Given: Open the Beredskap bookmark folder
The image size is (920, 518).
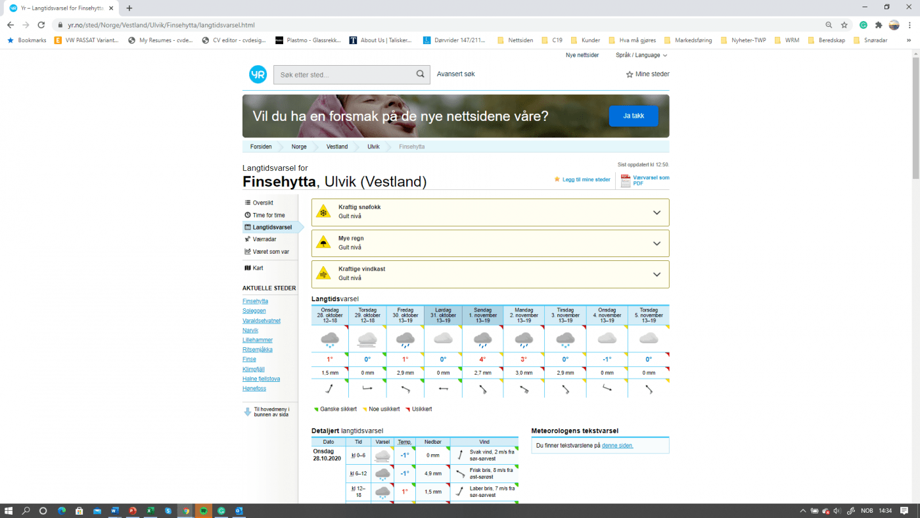Looking at the screenshot, I should tap(825, 40).
